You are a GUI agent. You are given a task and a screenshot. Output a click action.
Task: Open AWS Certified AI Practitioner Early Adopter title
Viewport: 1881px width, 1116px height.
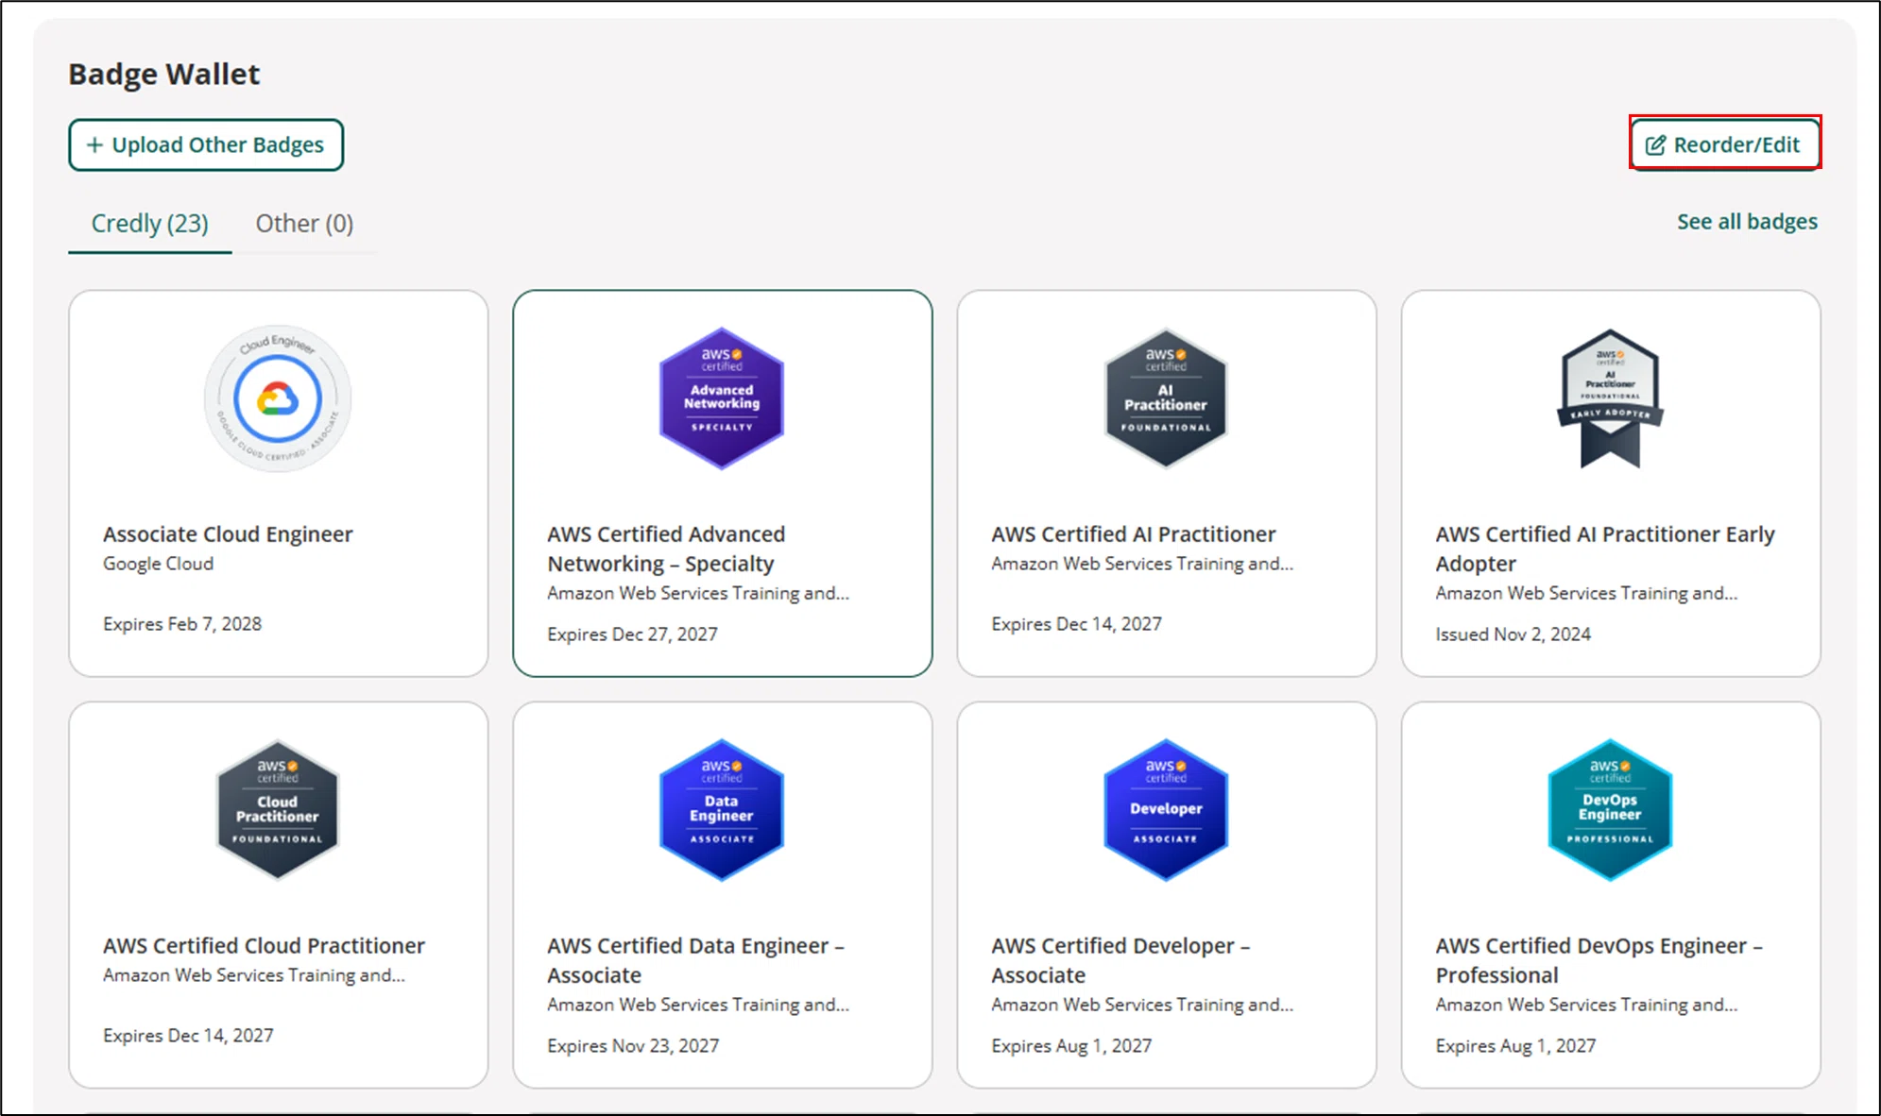coord(1604,549)
